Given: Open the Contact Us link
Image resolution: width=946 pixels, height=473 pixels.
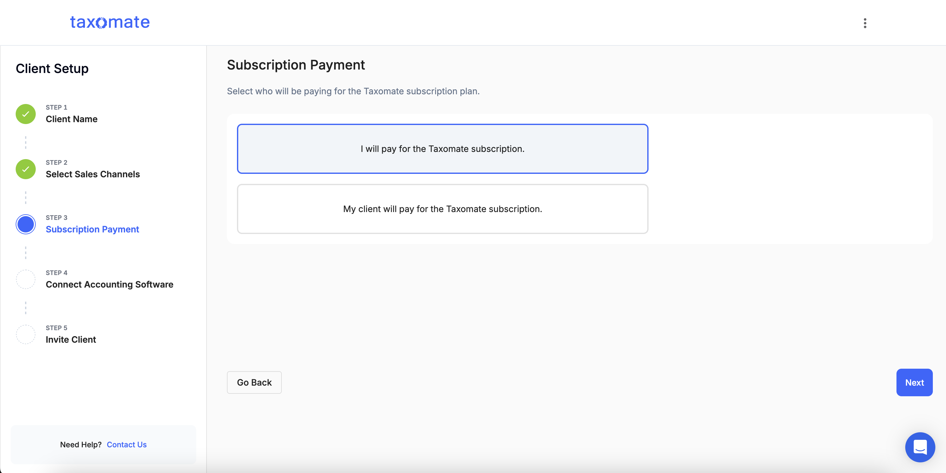Looking at the screenshot, I should click(x=127, y=444).
